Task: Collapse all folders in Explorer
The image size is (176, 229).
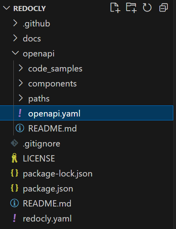Action: coord(163,8)
